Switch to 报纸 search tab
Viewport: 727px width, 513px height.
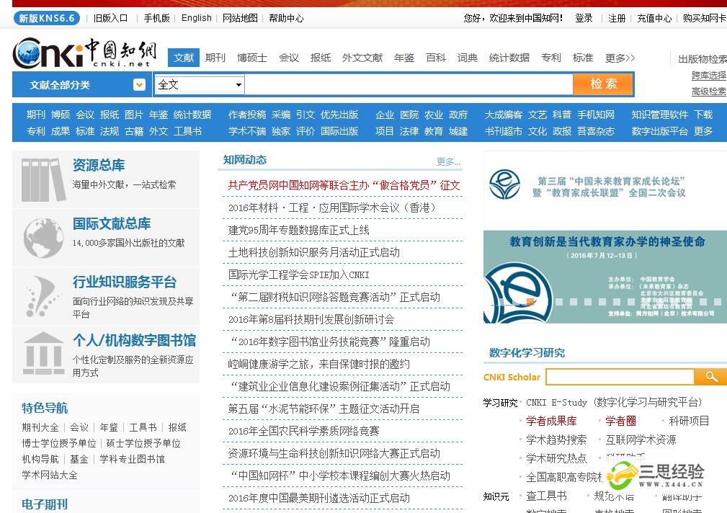[321, 58]
